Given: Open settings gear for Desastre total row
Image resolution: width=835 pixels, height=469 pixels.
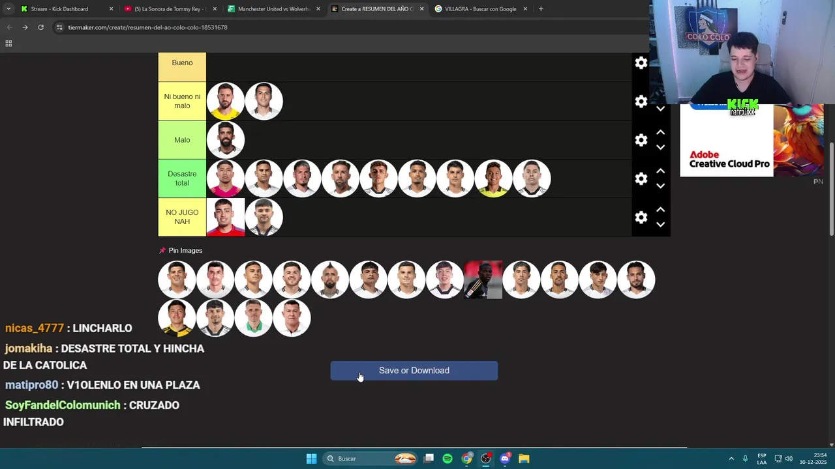Looking at the screenshot, I should (x=641, y=178).
